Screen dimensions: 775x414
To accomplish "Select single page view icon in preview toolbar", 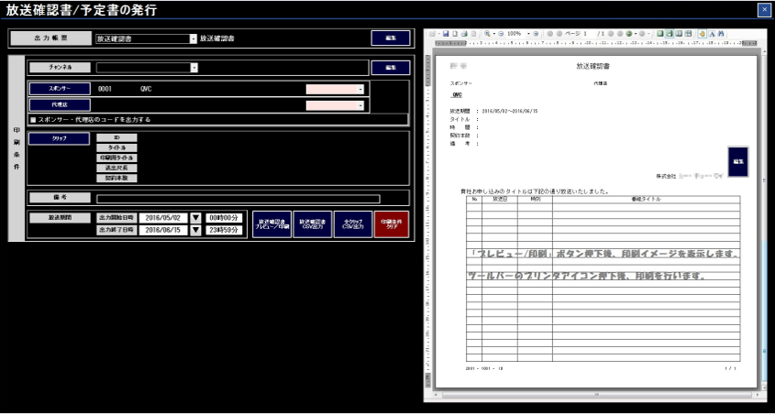I will 660,34.
